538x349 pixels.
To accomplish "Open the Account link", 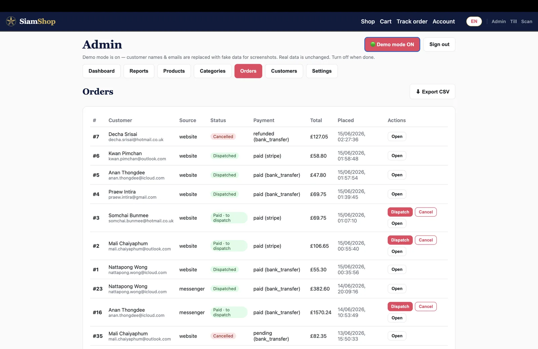I will pos(444,21).
